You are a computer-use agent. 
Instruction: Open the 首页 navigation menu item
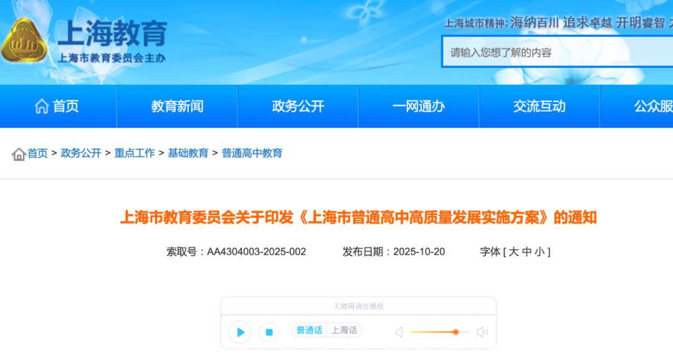[x=59, y=106]
